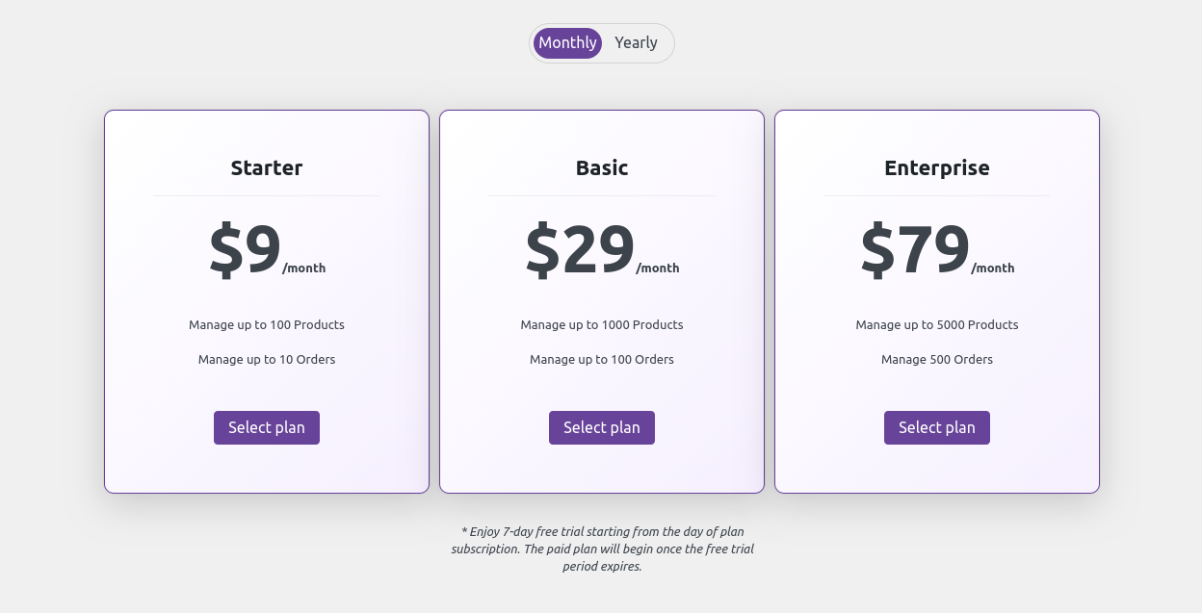
Task: Click 'Manage up to 1000 Products' on Basic
Action: tap(602, 324)
